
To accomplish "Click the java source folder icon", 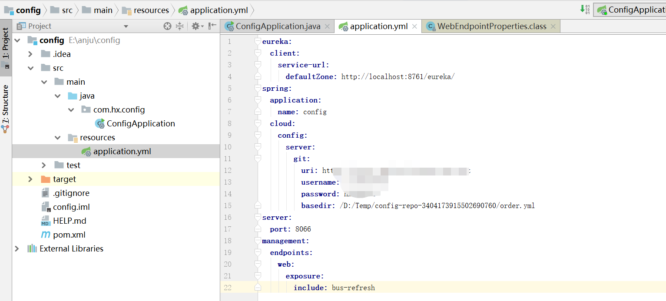I will [x=73, y=96].
